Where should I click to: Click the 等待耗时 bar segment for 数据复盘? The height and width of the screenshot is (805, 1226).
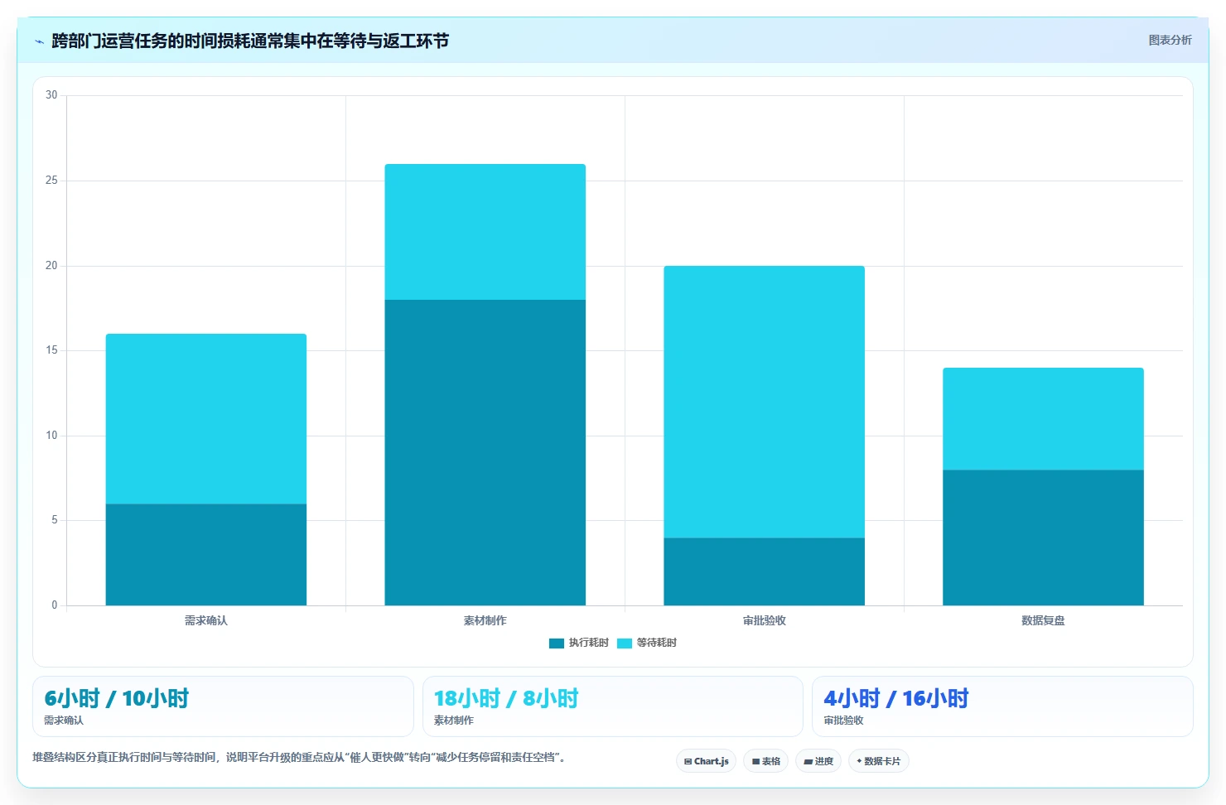(1043, 419)
